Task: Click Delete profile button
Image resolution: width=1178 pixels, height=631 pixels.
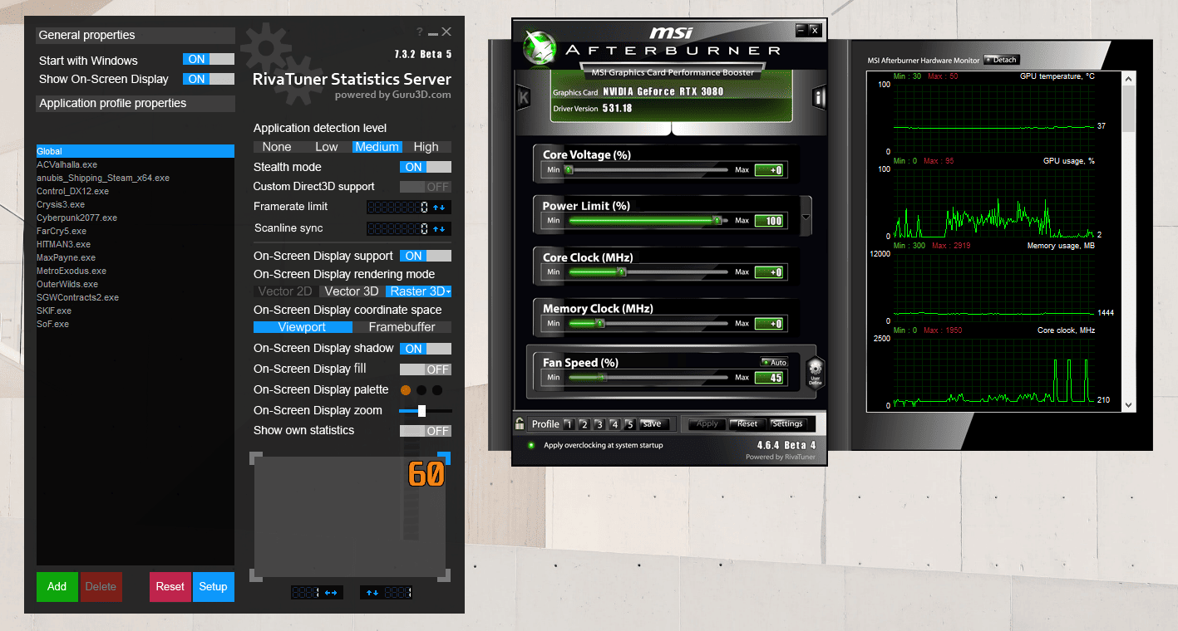Action: click(101, 587)
